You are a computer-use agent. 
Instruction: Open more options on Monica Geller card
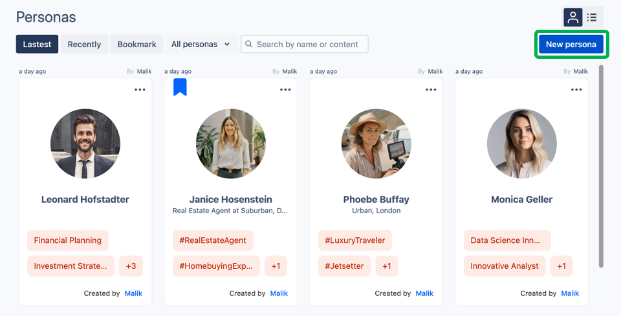coord(576,90)
